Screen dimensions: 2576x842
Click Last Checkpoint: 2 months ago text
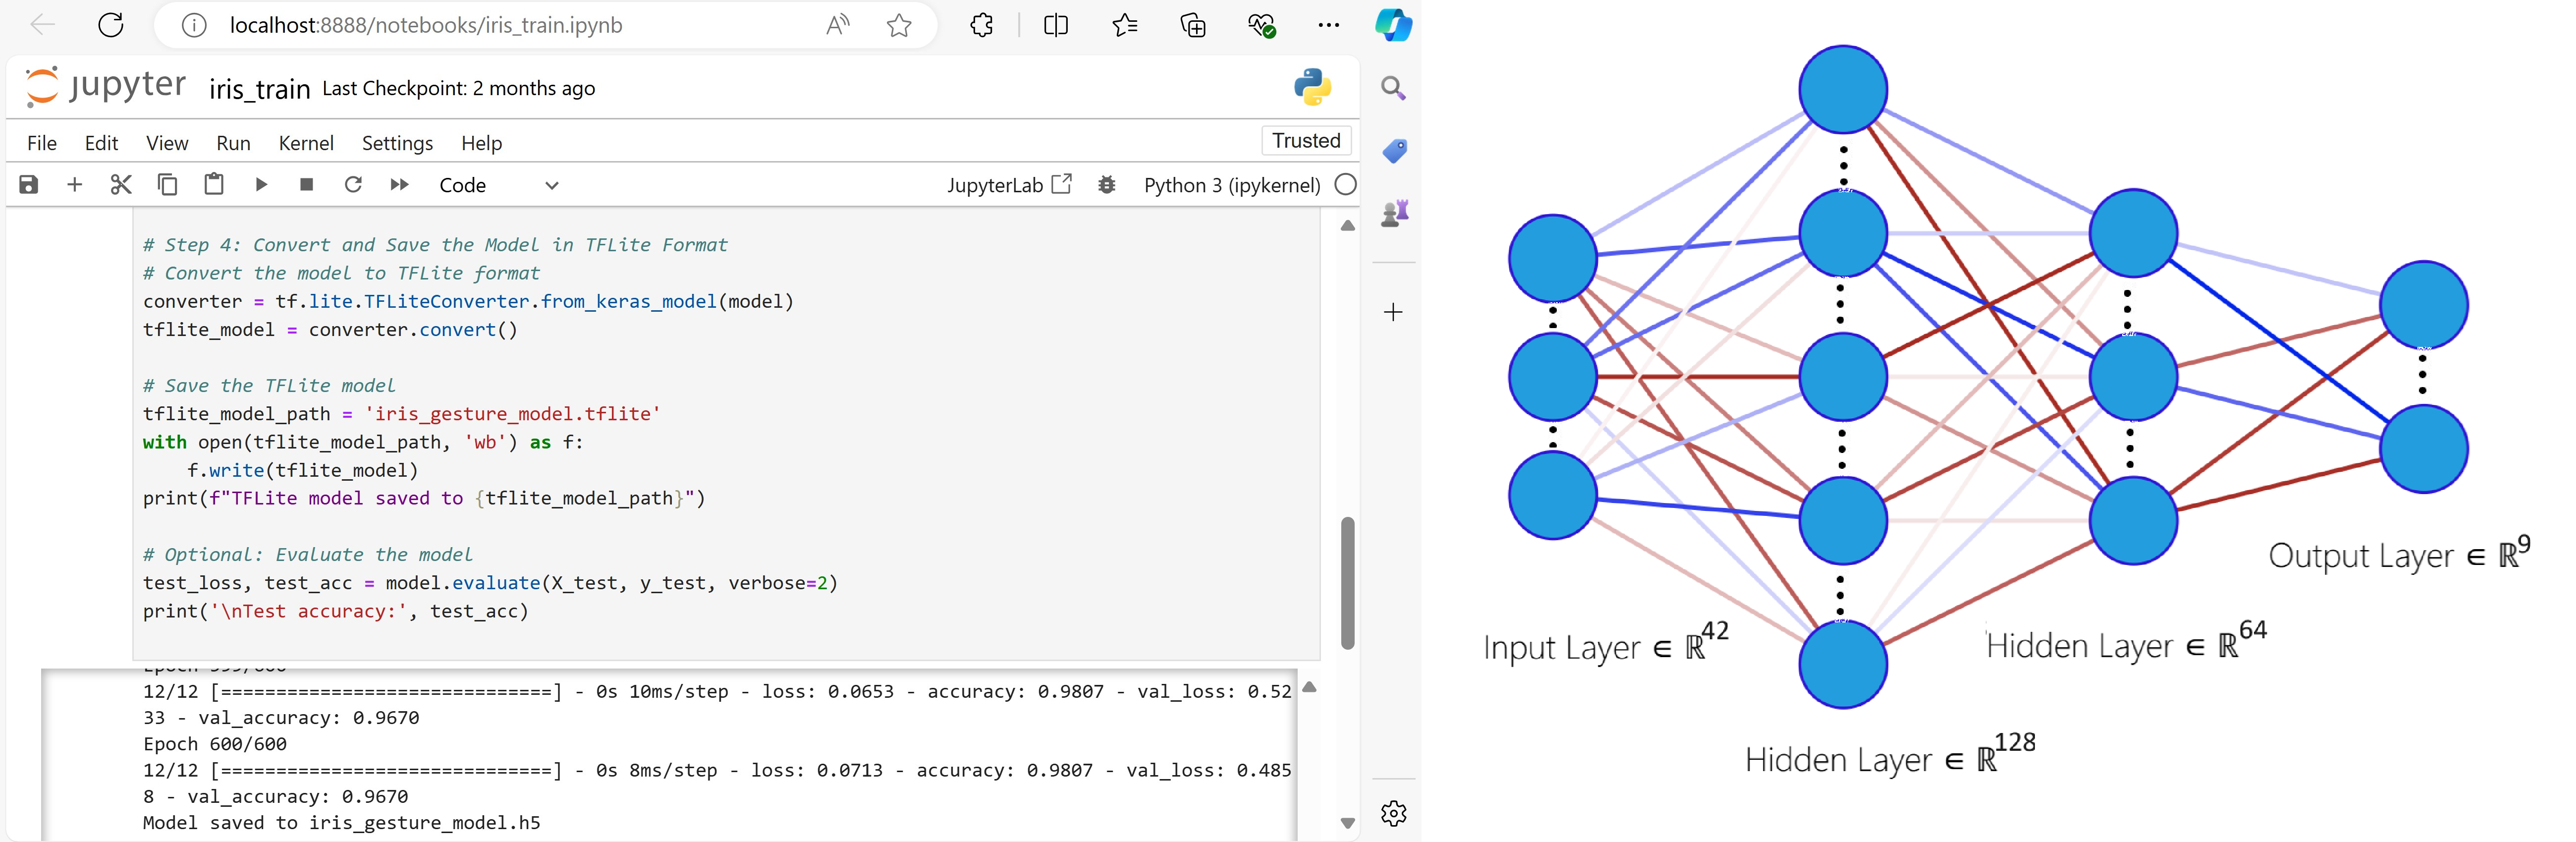(458, 88)
